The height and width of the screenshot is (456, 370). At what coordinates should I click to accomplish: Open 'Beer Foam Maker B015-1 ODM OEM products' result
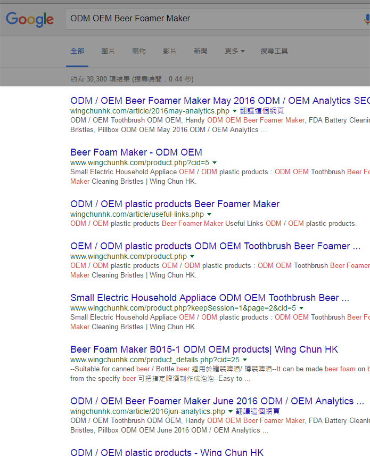204,349
